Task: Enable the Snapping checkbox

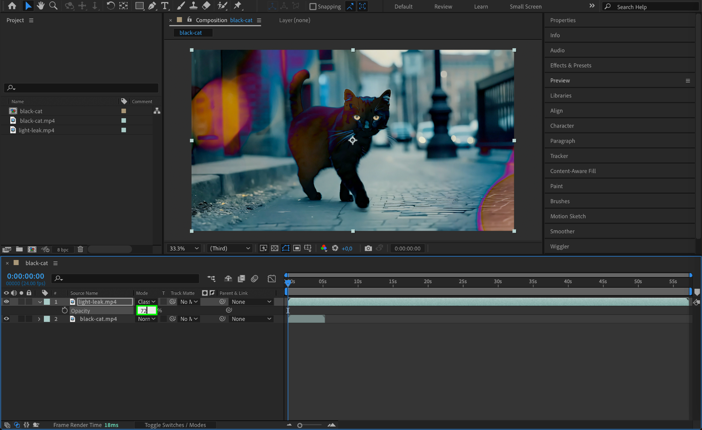Action: click(313, 6)
